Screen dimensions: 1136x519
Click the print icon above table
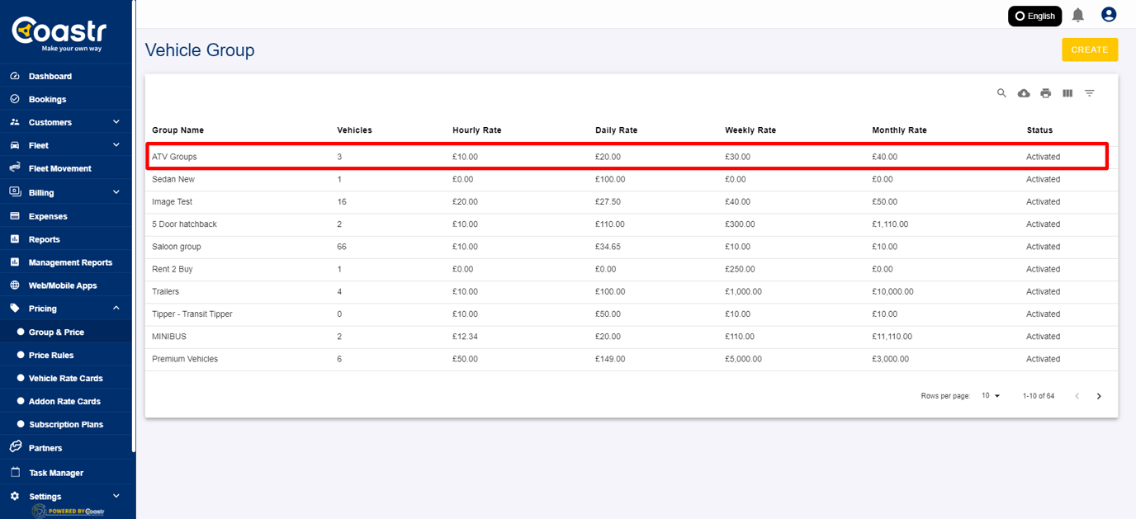point(1045,93)
